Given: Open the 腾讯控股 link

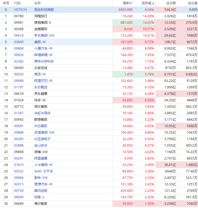Looking at the screenshot, I should pos(41,191).
